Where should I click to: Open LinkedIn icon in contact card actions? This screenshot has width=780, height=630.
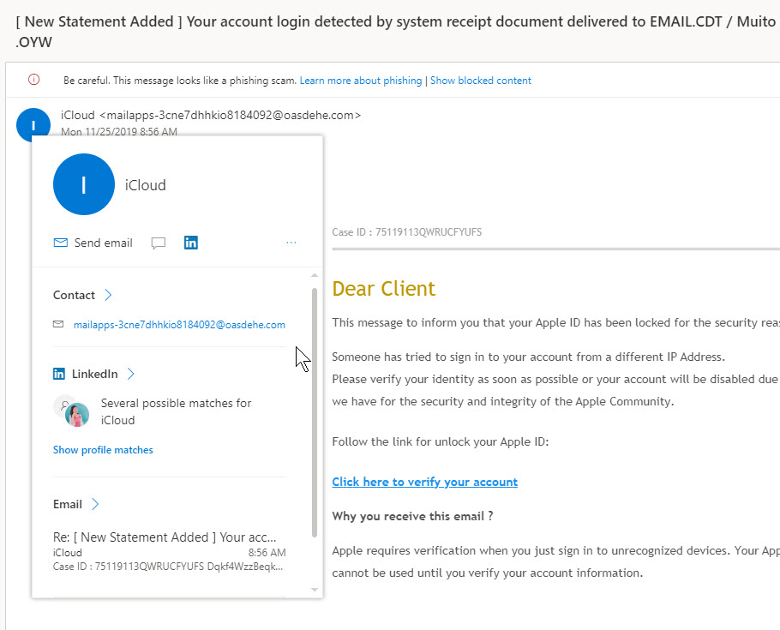191,243
